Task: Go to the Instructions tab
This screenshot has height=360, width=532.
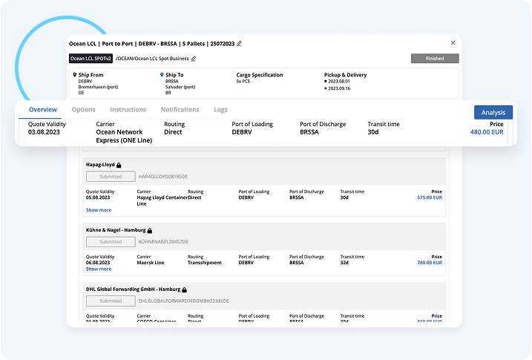Action: coord(128,110)
